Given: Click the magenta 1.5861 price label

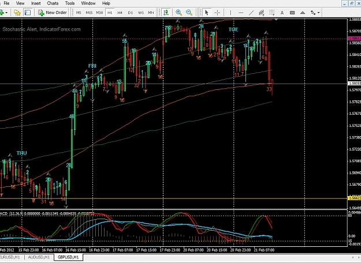Looking at the screenshot, I should (x=355, y=39).
